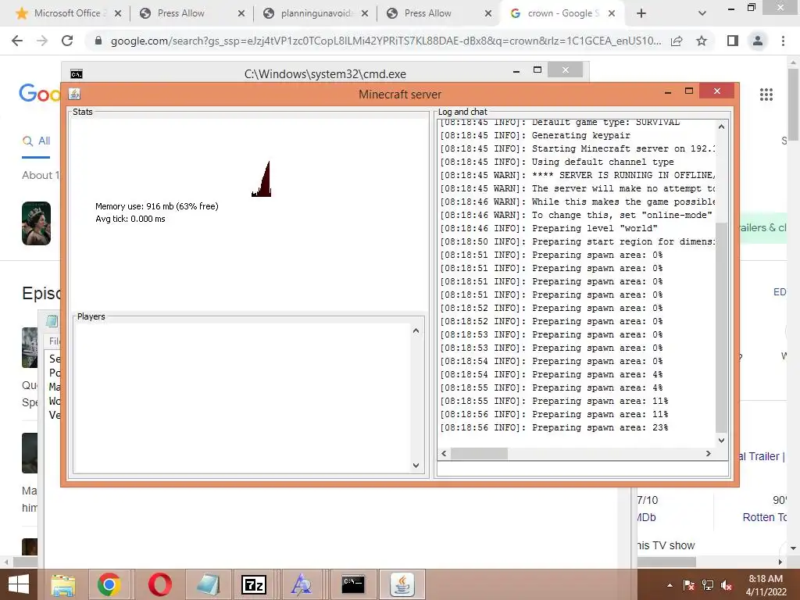Bookmark this page with the star icon
Viewport: 800px width, 600px height.
pyautogui.click(x=702, y=41)
